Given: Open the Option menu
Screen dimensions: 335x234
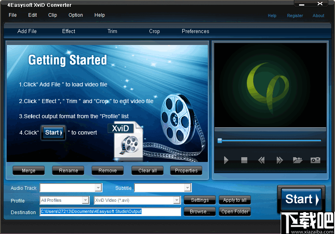Looking at the screenshot, I should tap(75, 15).
